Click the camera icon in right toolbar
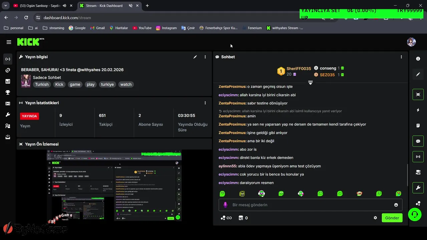The width and height of the screenshot is (427, 240). pos(418,172)
